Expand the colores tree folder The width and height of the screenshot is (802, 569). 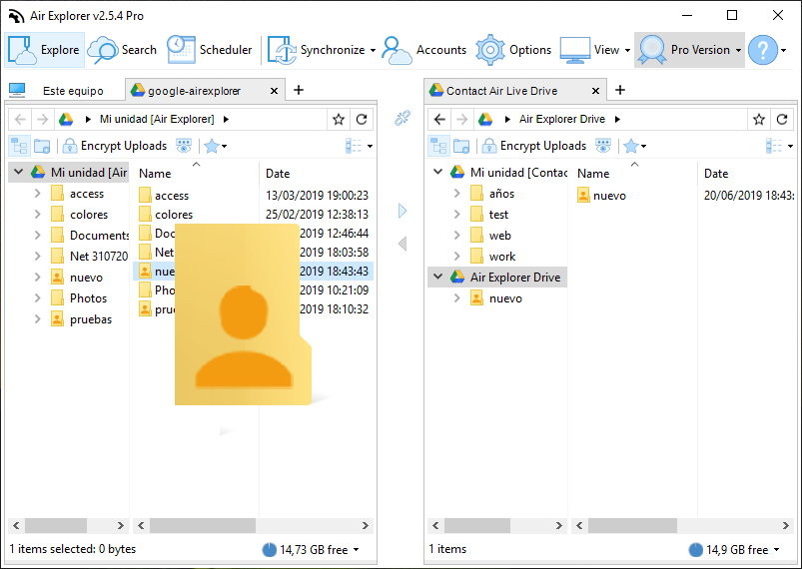click(37, 215)
